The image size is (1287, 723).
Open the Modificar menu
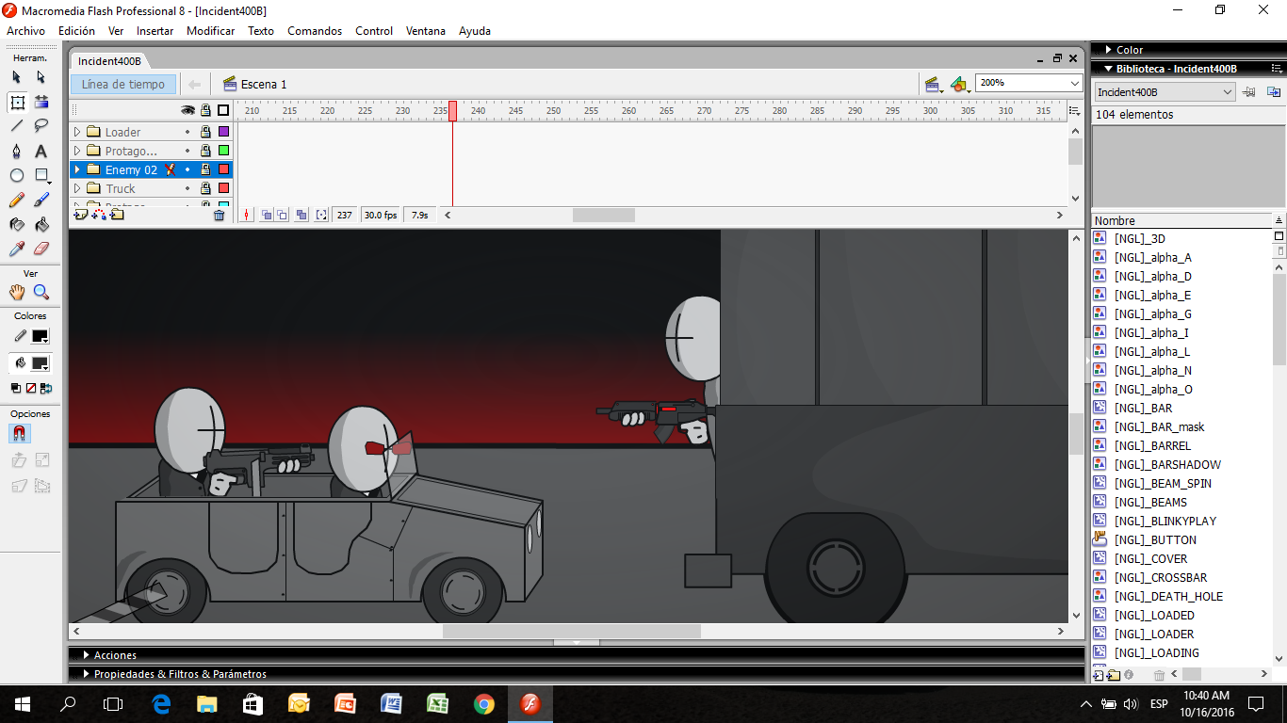210,31
